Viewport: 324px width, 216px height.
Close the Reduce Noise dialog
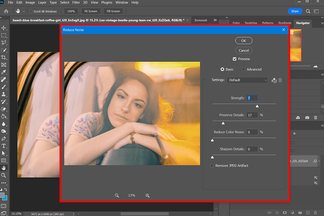pos(283,30)
